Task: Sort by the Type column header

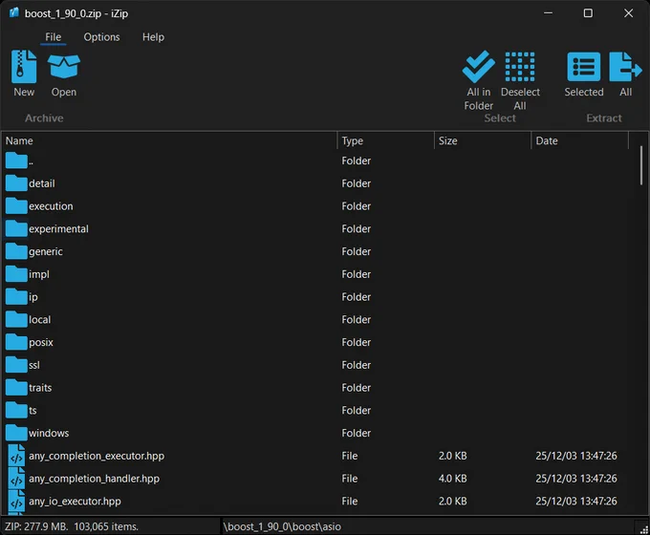Action: (x=385, y=140)
